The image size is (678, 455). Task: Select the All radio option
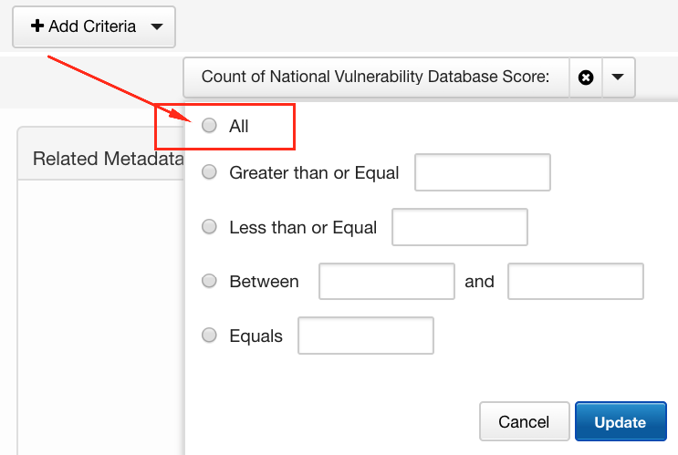tap(210, 126)
